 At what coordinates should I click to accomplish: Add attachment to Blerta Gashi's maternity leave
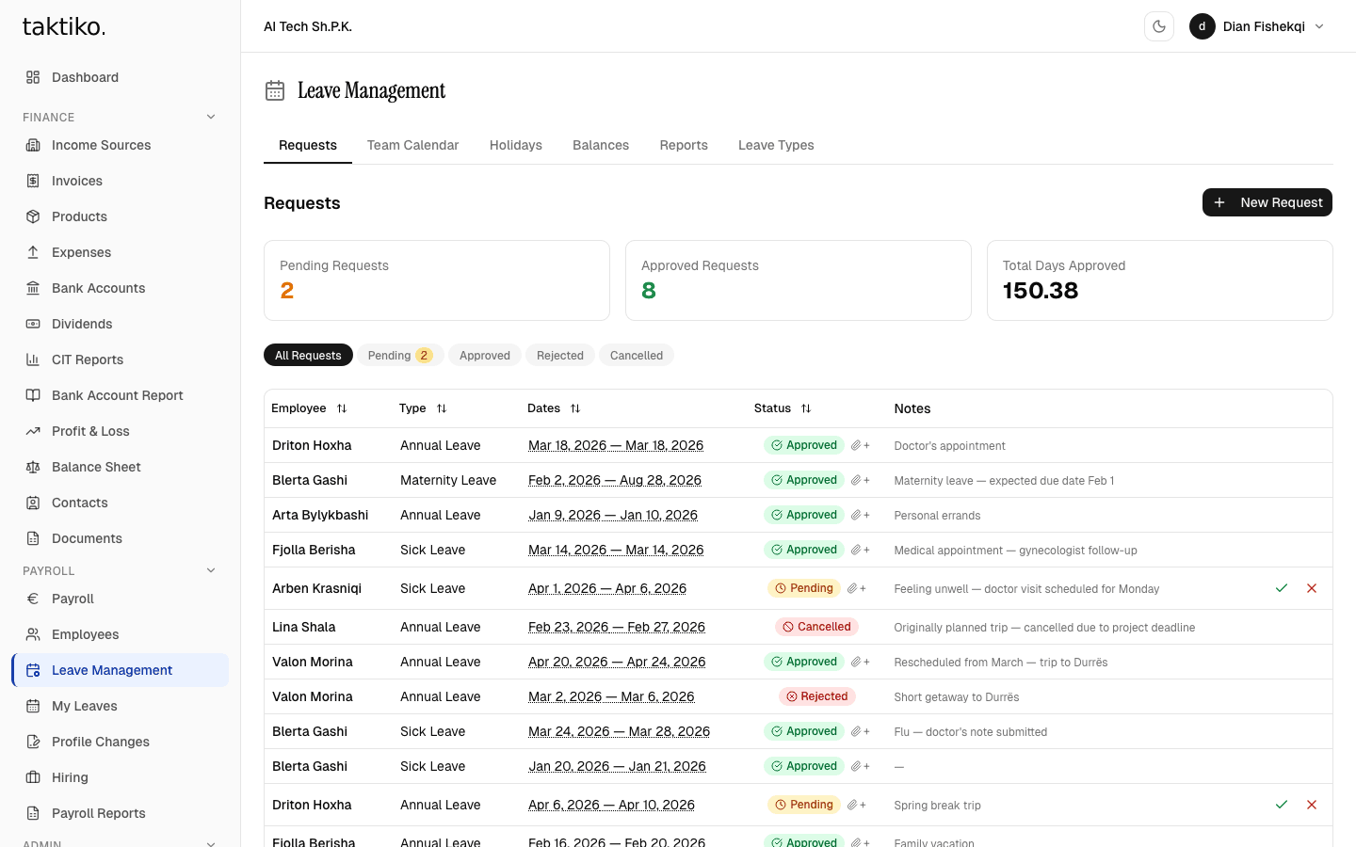coord(860,480)
